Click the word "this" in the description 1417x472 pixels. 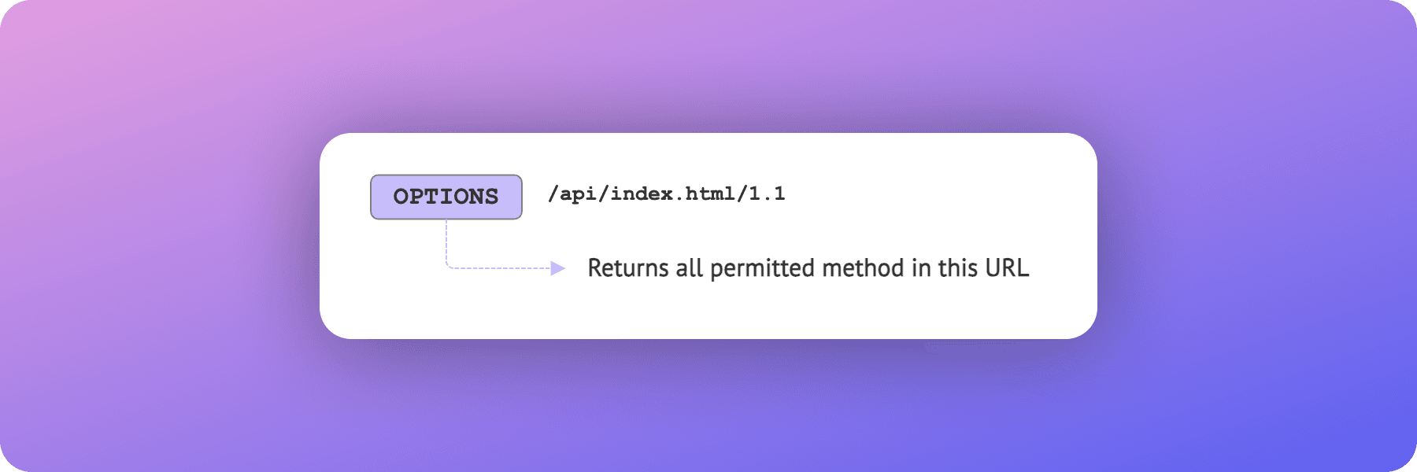click(x=957, y=268)
